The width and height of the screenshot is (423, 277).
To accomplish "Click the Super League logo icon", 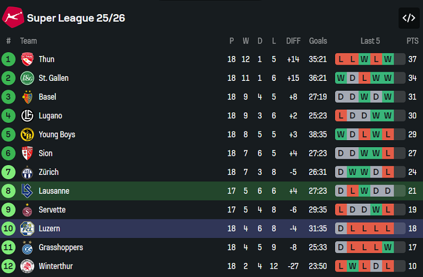I will click(12, 17).
